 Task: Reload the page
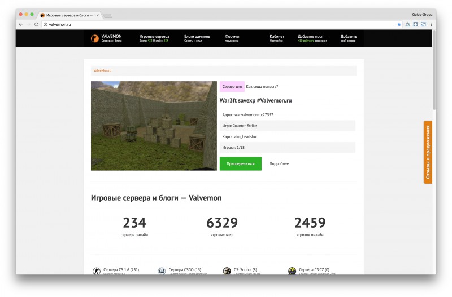tap(36, 24)
